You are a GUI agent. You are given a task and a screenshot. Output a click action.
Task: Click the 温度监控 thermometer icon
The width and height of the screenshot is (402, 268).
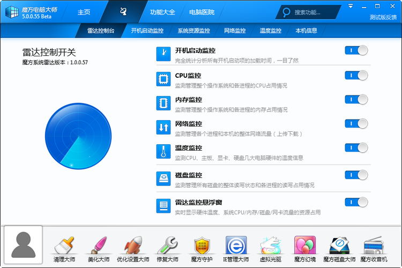pos(163,151)
